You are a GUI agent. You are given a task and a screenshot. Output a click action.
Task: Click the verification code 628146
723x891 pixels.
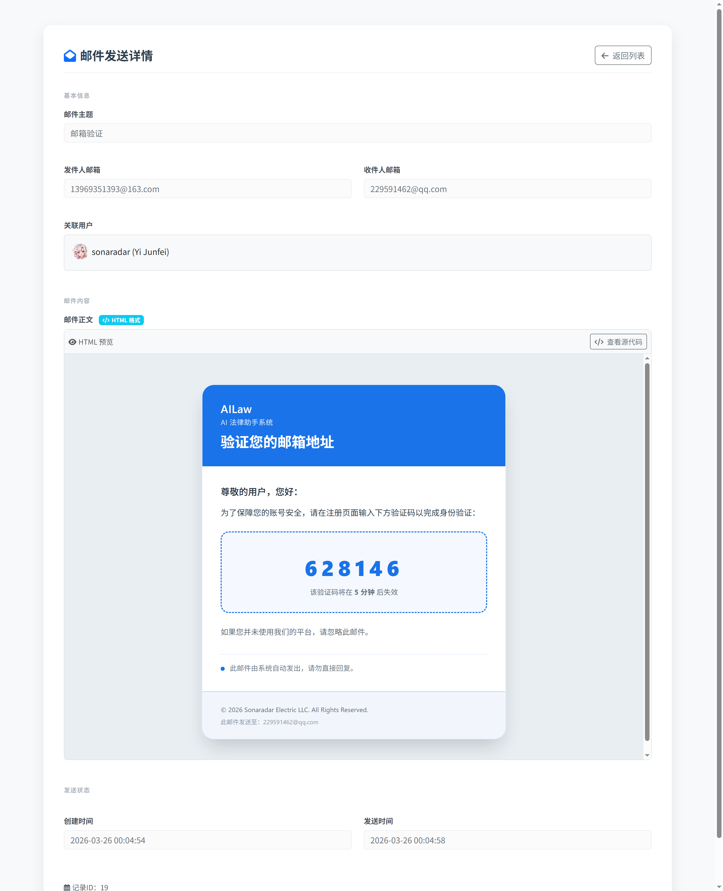353,569
